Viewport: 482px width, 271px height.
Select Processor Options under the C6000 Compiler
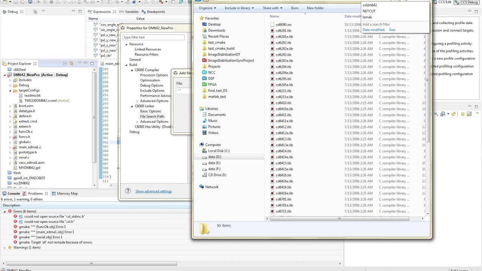(154, 75)
